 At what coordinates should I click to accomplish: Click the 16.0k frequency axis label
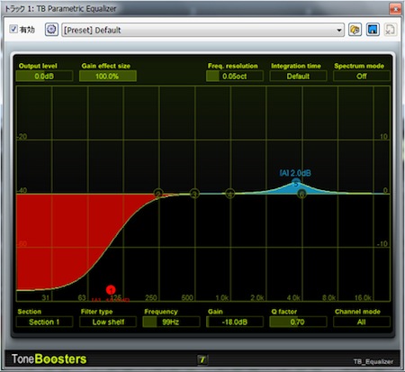tap(363, 298)
